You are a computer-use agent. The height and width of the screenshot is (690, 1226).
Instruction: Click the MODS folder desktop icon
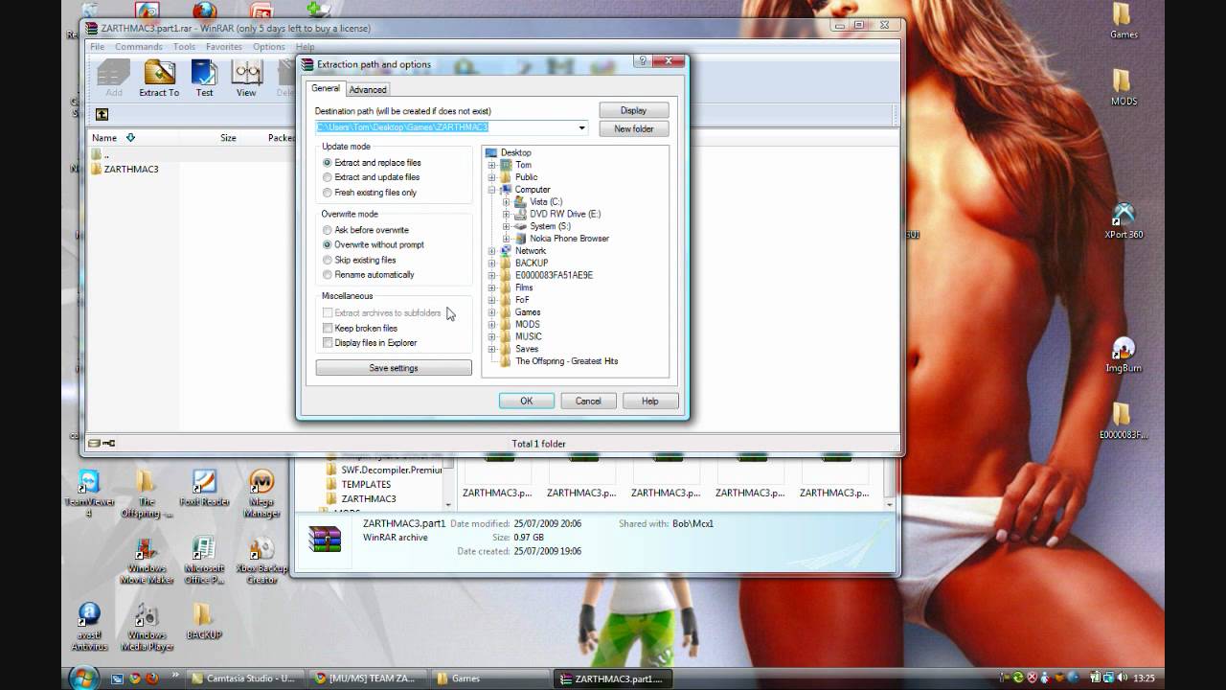point(1124,87)
